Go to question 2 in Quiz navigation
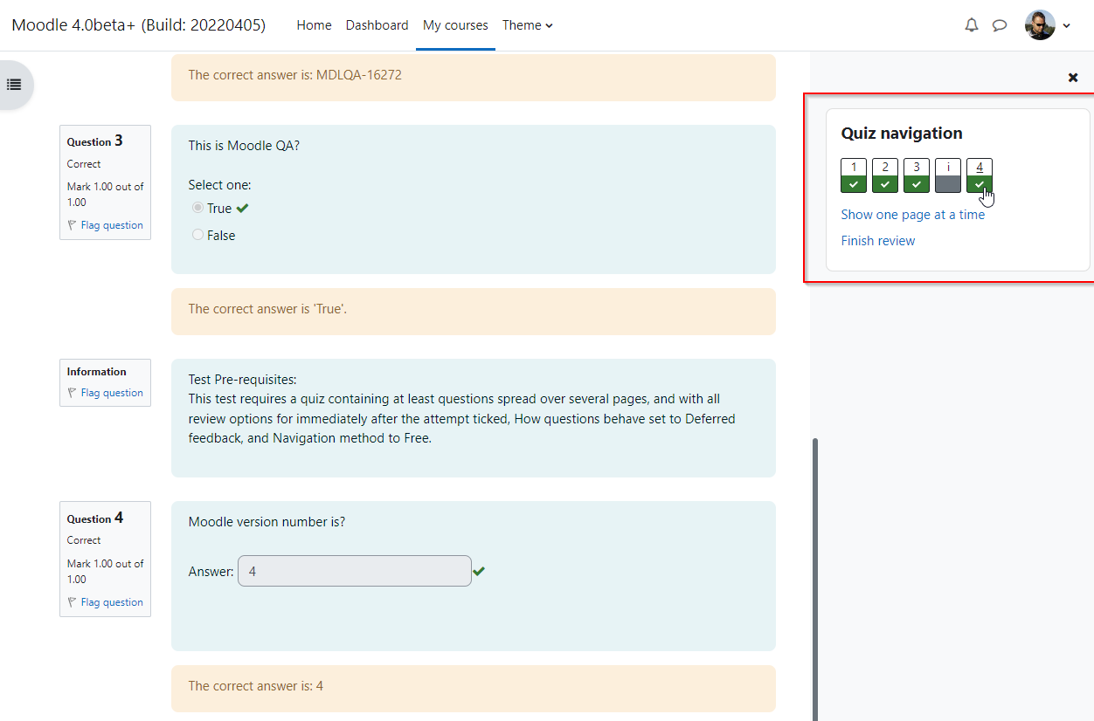The image size is (1094, 721). point(885,175)
